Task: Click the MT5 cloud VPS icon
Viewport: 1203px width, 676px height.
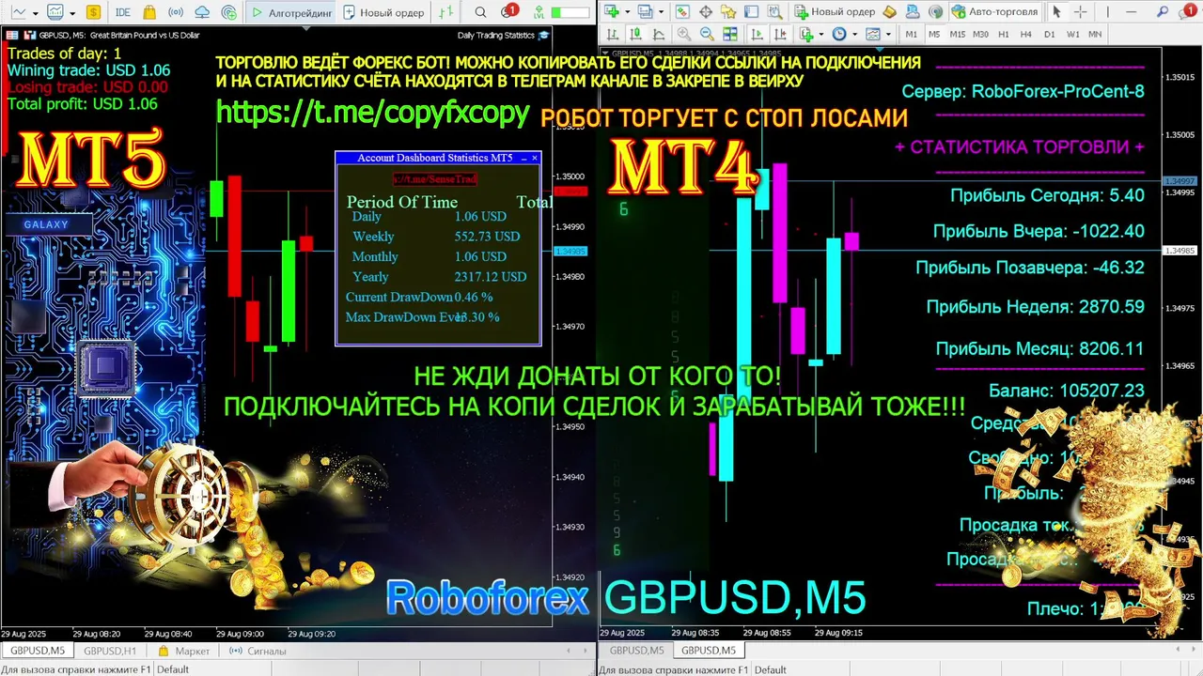Action: [x=202, y=12]
